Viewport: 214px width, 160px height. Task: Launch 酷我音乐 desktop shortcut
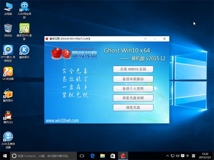(8, 94)
